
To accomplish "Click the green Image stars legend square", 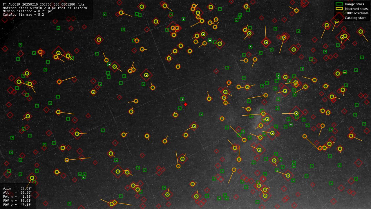I will tap(339, 4).
